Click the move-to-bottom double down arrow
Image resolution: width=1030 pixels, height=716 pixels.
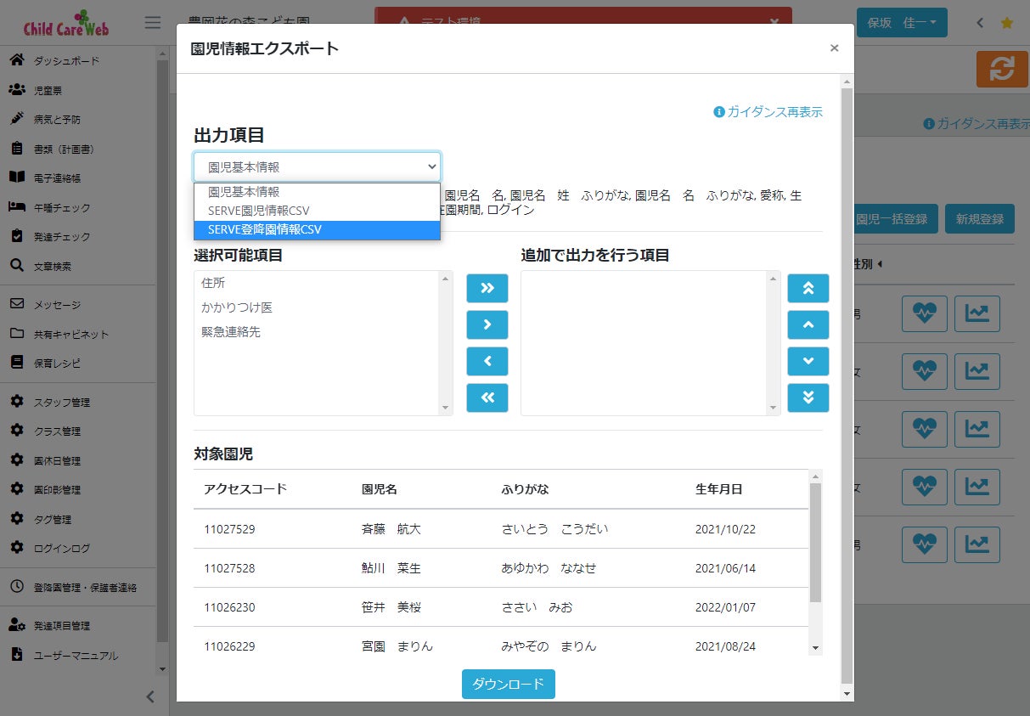point(808,397)
